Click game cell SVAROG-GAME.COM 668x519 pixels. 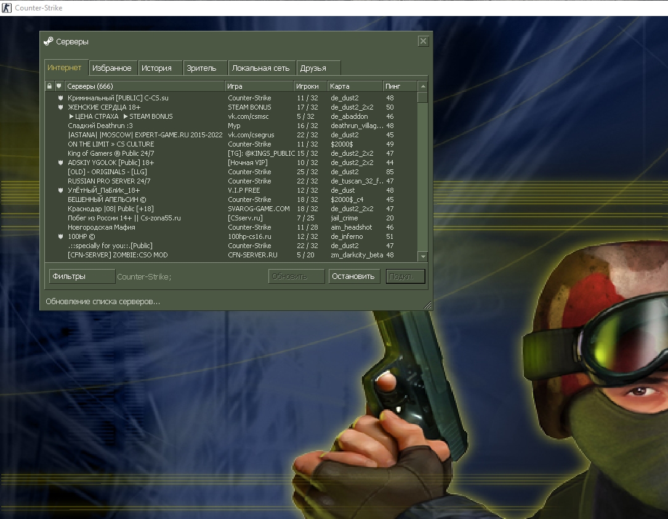[259, 209]
